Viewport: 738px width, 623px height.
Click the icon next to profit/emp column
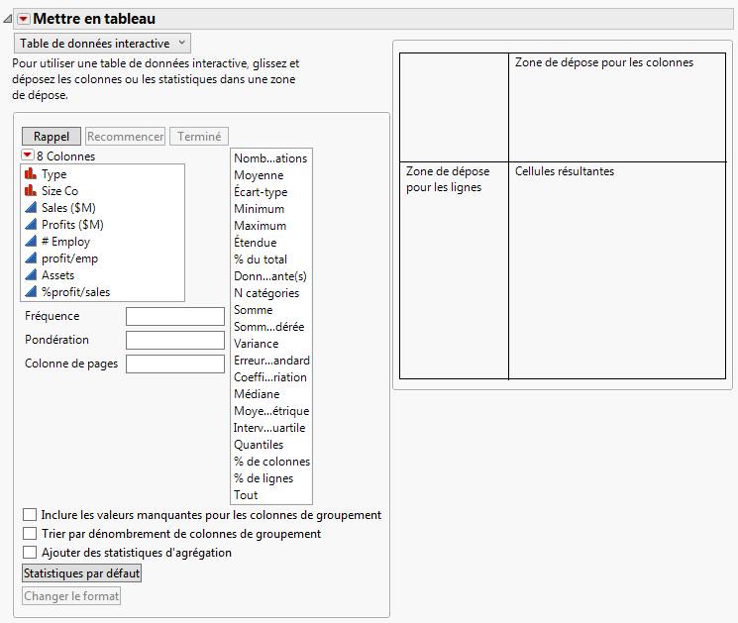(30, 259)
